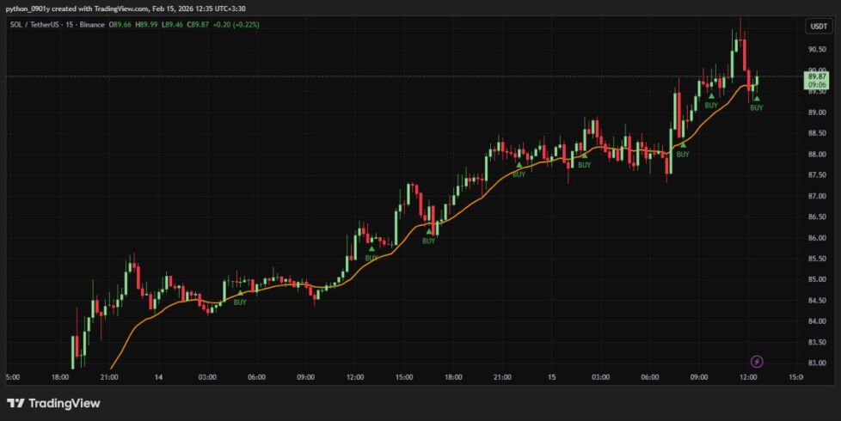The height and width of the screenshot is (421, 841).
Task: Click the O89.66 open value
Action: point(120,25)
